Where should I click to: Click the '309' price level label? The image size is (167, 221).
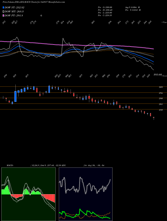click(161, 87)
